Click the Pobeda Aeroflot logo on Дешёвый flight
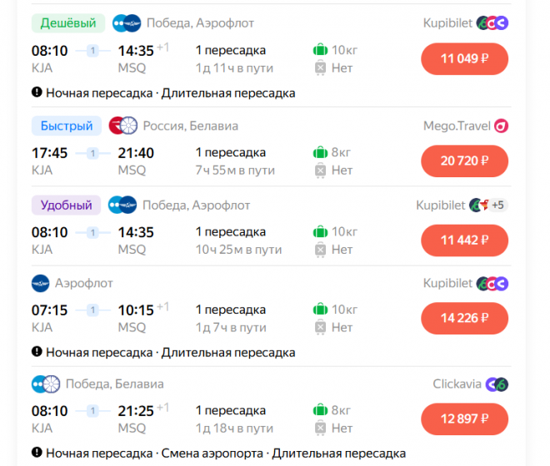This screenshot has width=550, height=466. pos(127,22)
